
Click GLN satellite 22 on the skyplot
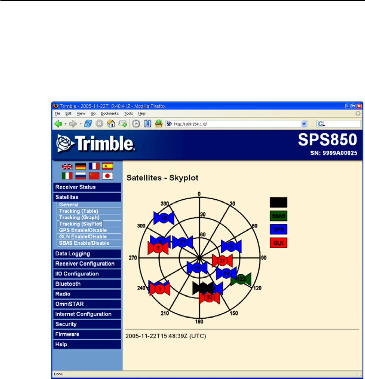click(209, 297)
